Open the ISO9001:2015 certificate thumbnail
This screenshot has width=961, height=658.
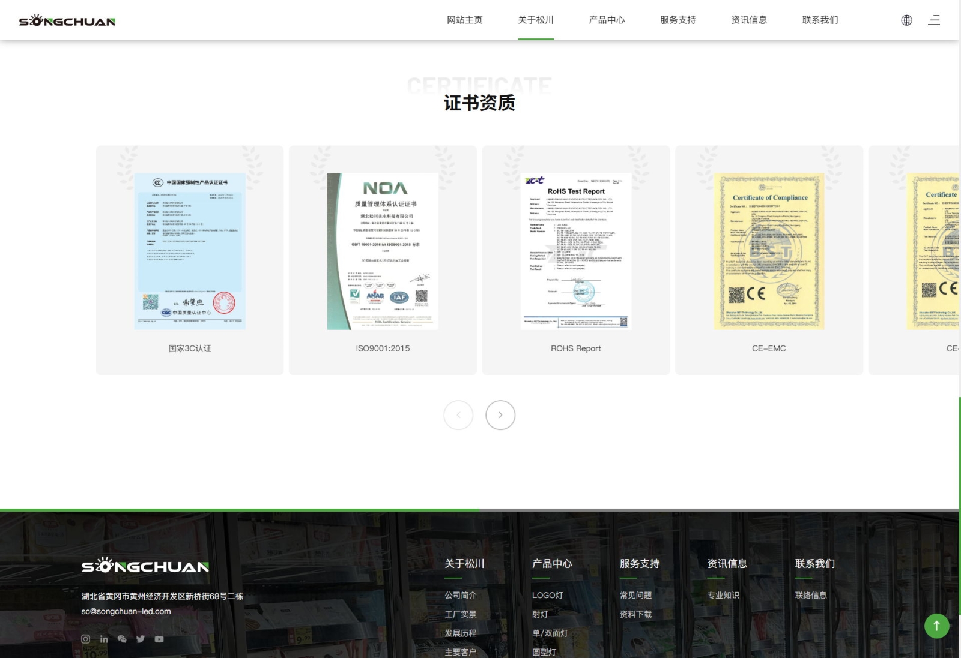[x=383, y=251]
